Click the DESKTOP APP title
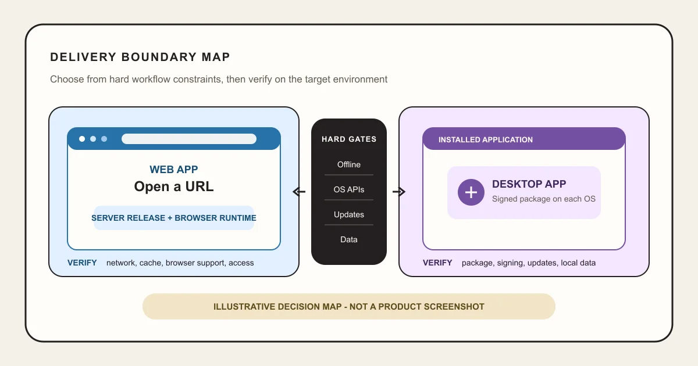This screenshot has height=366, width=698. (x=529, y=184)
